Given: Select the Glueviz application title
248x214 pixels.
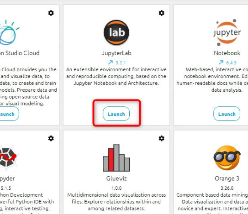Looking at the screenshot, I should coord(116,178).
